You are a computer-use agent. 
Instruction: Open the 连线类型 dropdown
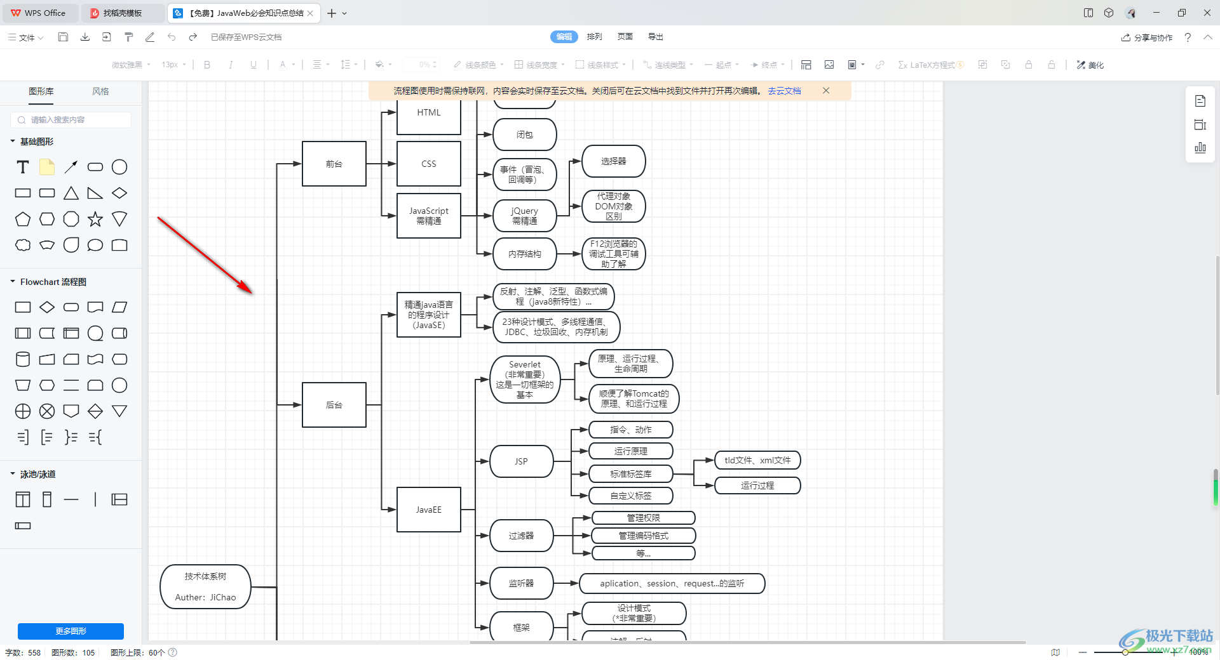click(x=668, y=65)
